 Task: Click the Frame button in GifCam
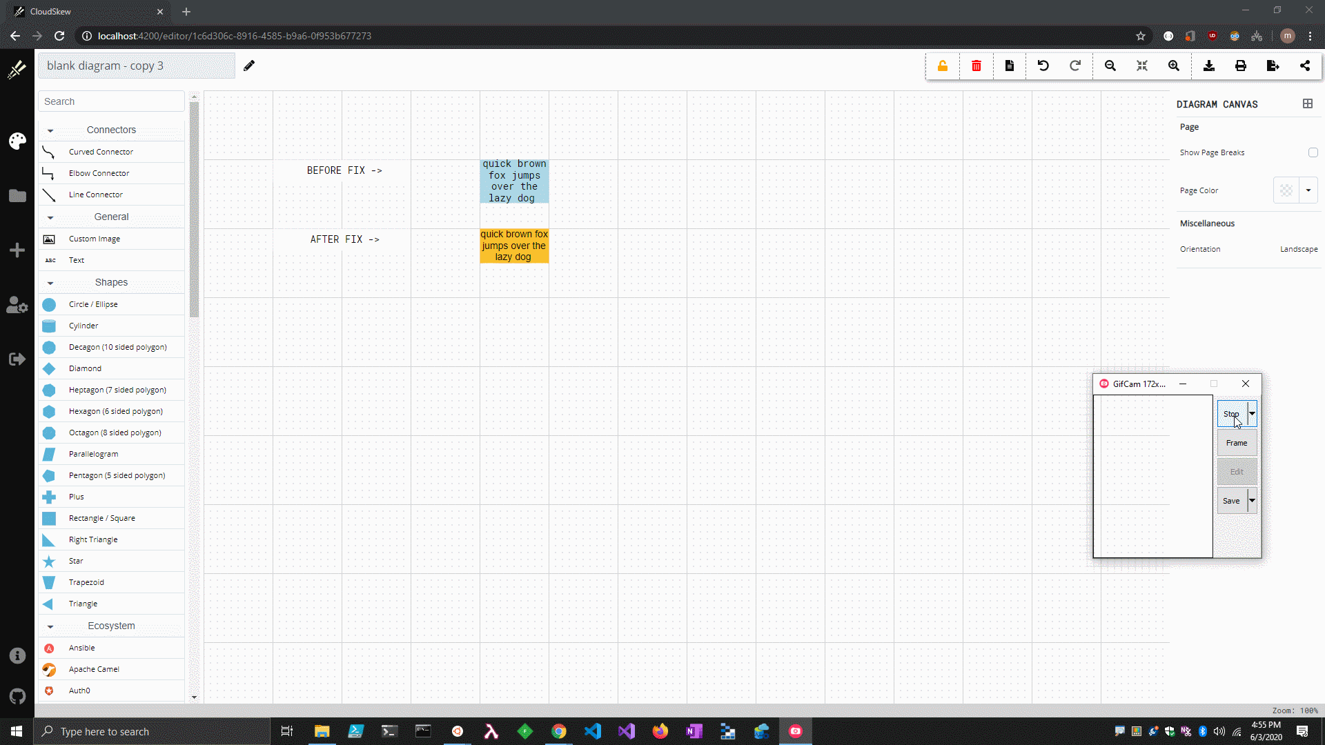(x=1236, y=442)
